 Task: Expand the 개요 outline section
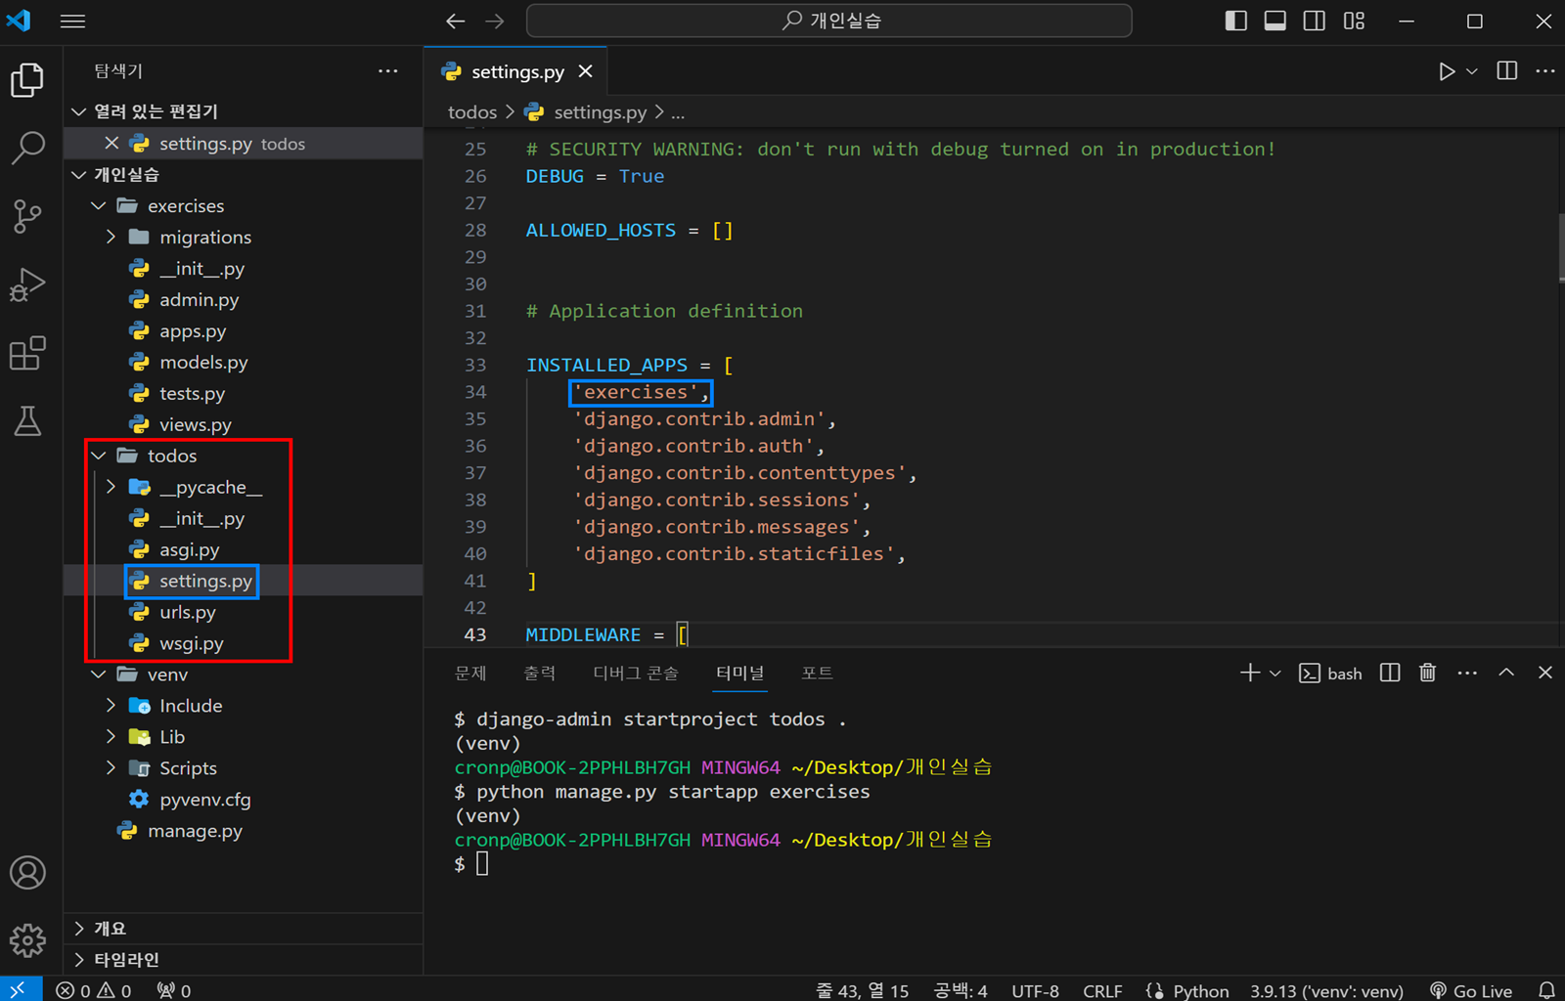[244, 929]
